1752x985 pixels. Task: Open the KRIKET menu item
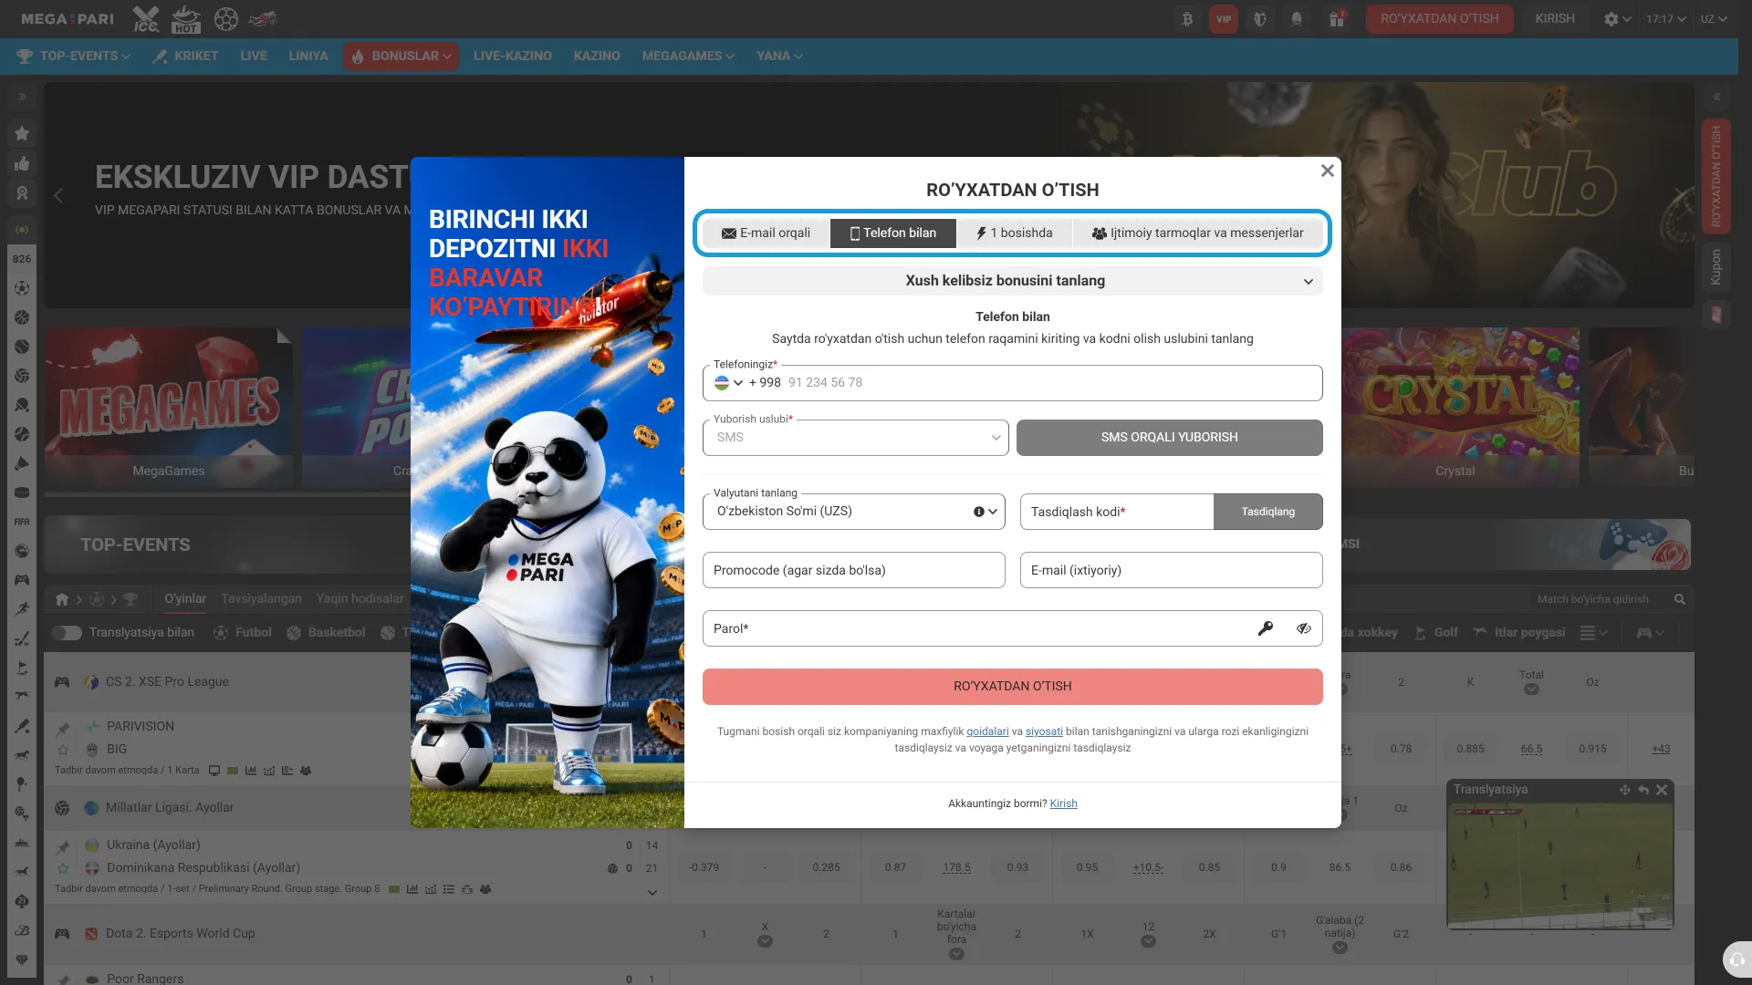tap(186, 56)
